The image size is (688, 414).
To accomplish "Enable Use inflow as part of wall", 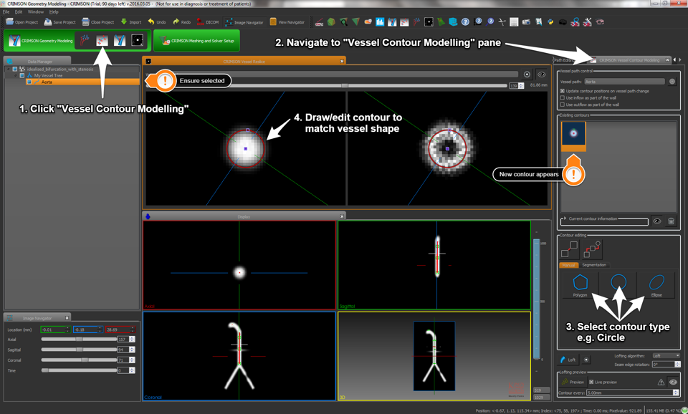I will (x=563, y=98).
